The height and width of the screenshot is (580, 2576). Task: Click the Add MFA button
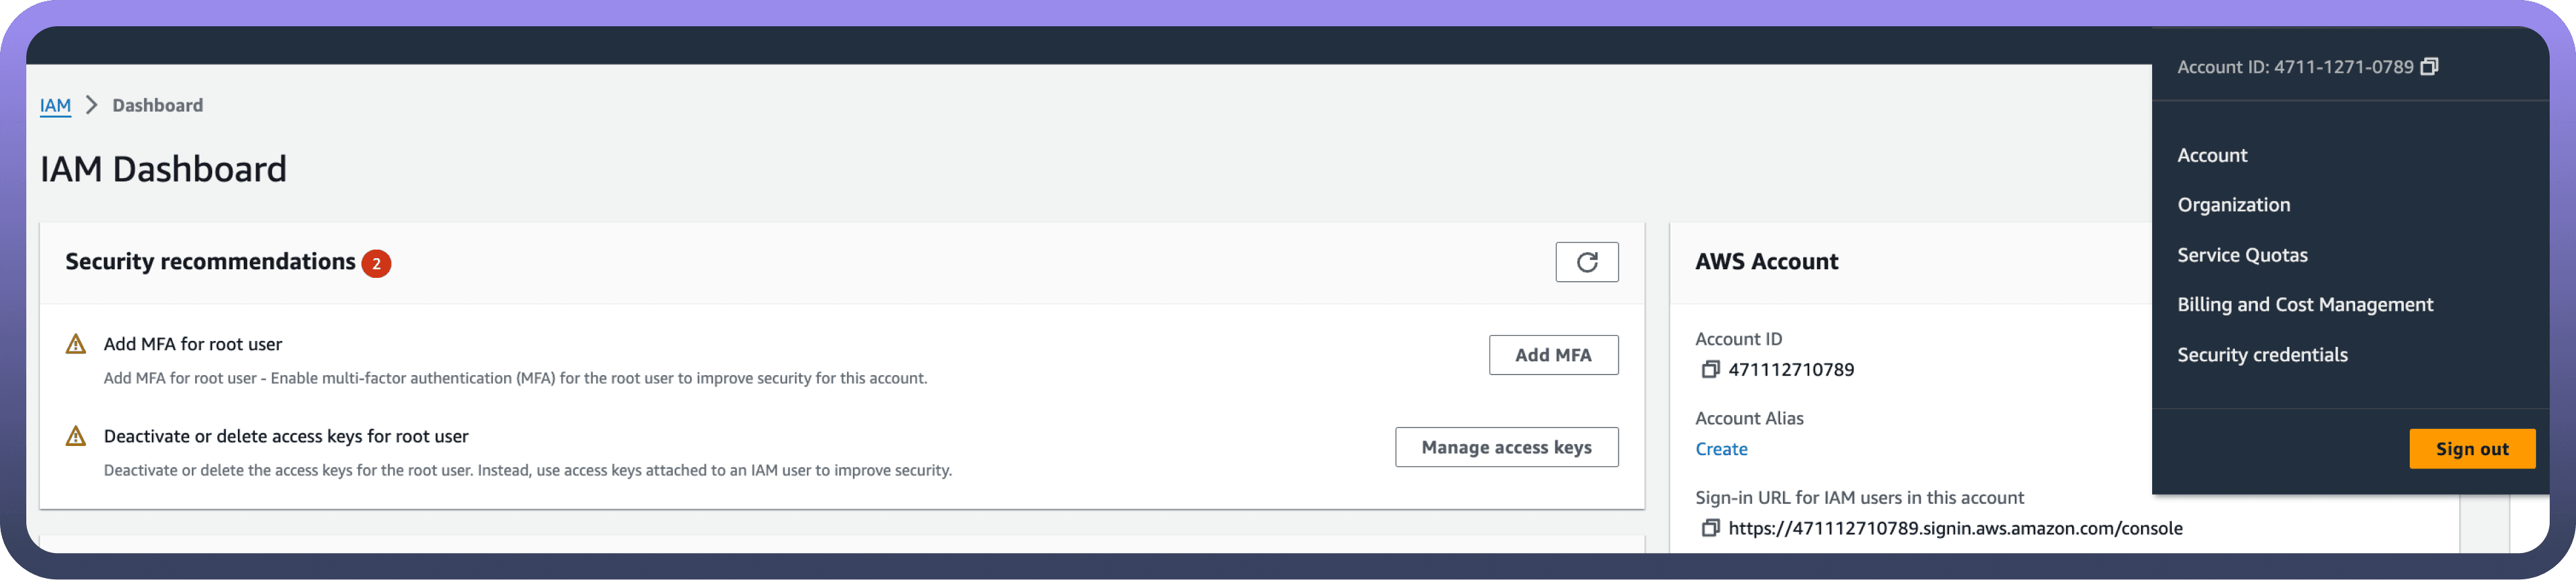click(1553, 355)
